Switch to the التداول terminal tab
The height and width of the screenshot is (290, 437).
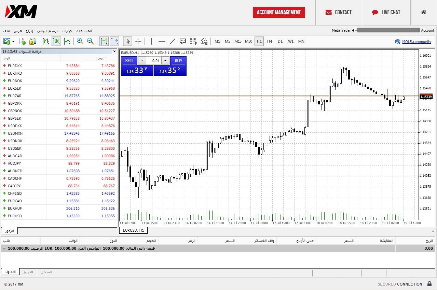pyautogui.click(x=11, y=272)
